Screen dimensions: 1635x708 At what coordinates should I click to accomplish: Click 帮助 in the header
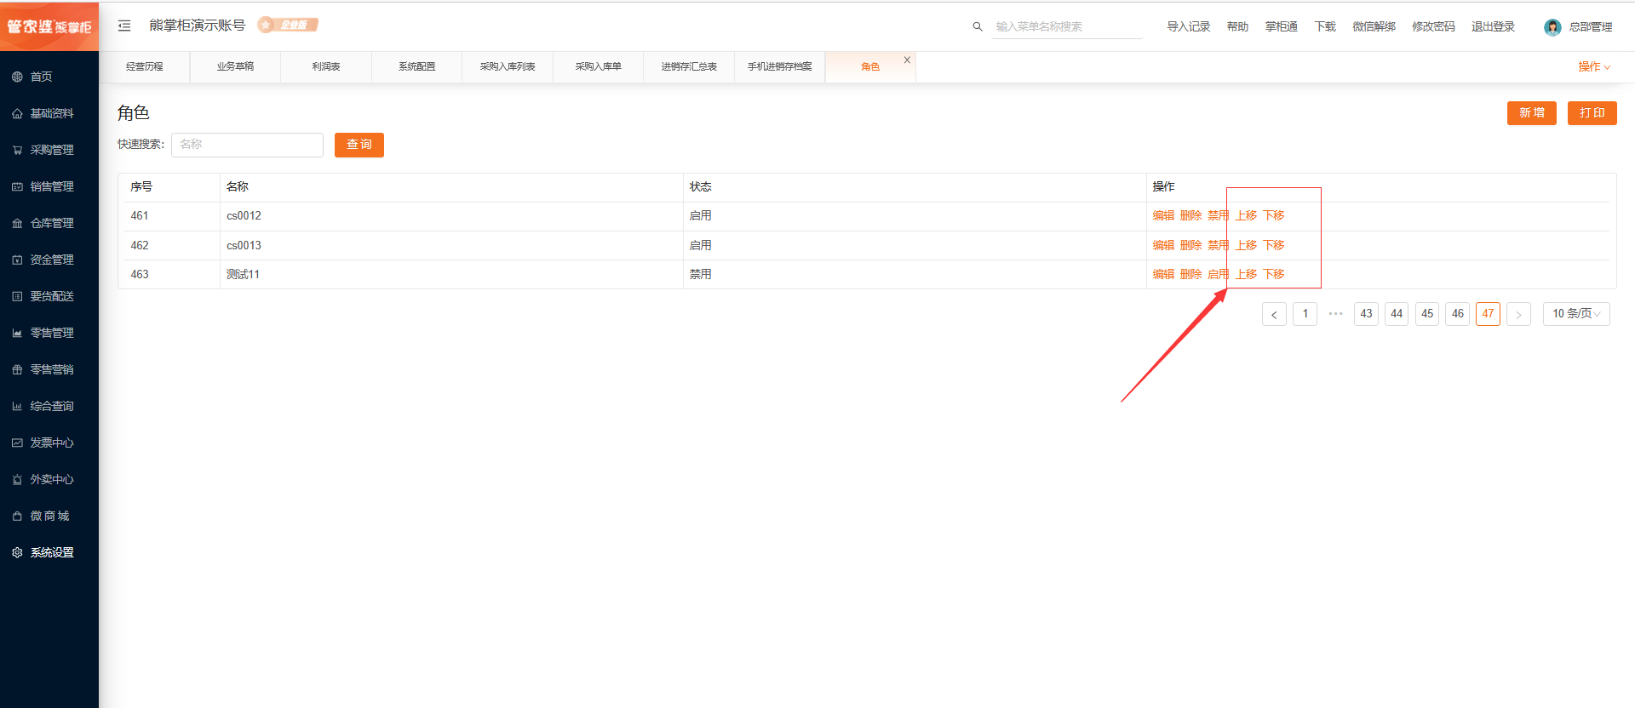pyautogui.click(x=1237, y=26)
